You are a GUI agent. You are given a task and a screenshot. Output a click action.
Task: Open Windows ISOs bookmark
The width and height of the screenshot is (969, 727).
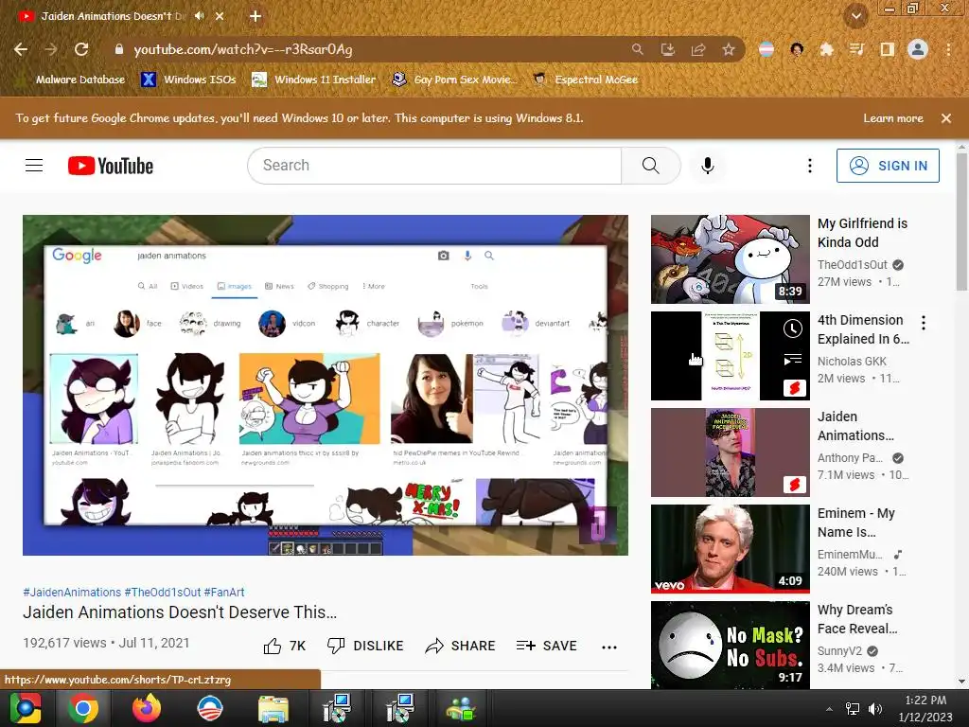click(x=188, y=80)
